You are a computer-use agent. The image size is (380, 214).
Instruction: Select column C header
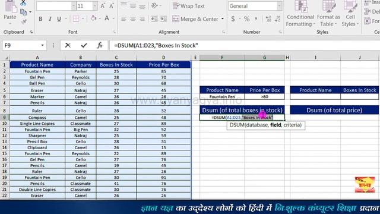116,58
